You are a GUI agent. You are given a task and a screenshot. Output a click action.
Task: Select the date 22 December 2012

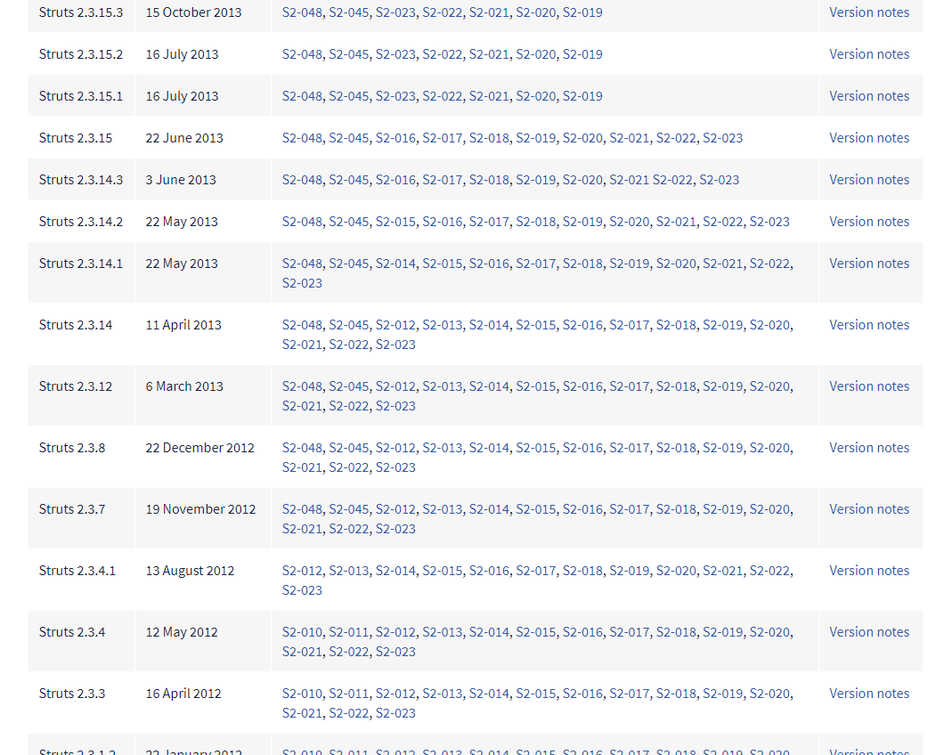tap(200, 448)
